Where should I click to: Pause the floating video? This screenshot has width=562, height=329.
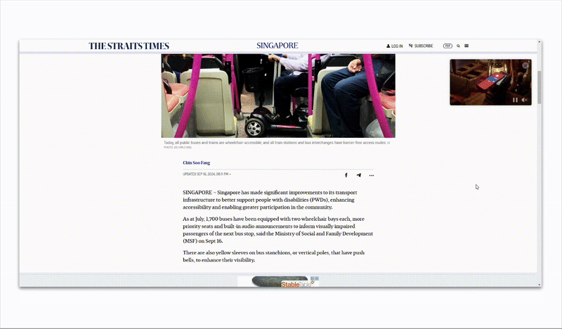click(515, 100)
